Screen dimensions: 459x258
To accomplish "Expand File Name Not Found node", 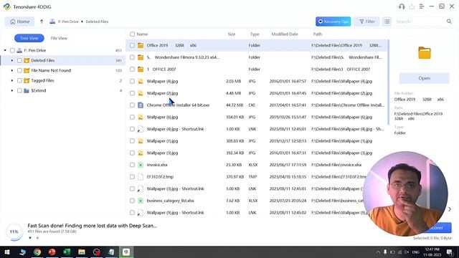I will [x=12, y=70].
